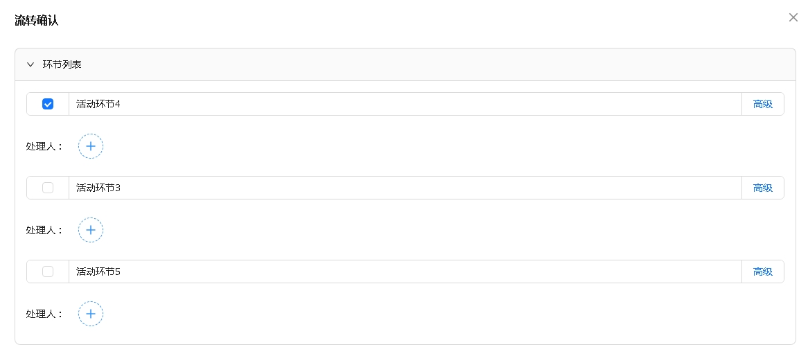Viewport: 799px width, 347px height.
Task: Uncheck the 活动环节4 checkbox
Action: (48, 104)
